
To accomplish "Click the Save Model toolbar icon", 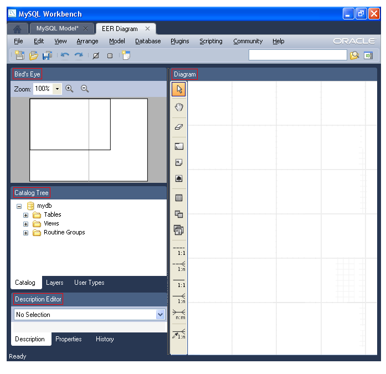I will 47,55.
